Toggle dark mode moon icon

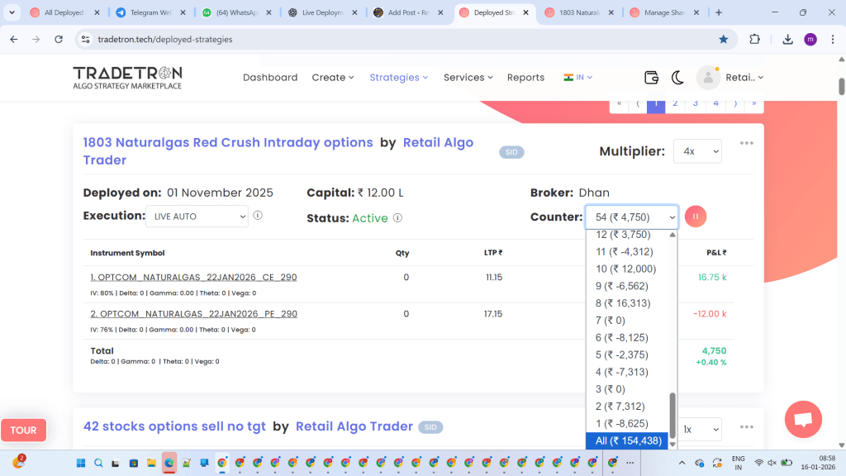[x=677, y=78]
